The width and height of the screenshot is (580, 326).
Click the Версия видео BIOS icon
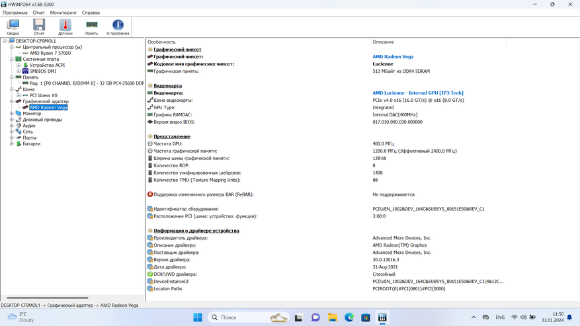[150, 122]
